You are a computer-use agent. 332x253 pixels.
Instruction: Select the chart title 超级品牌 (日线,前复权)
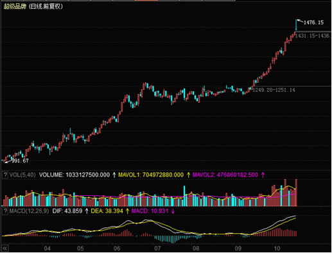click(x=33, y=6)
